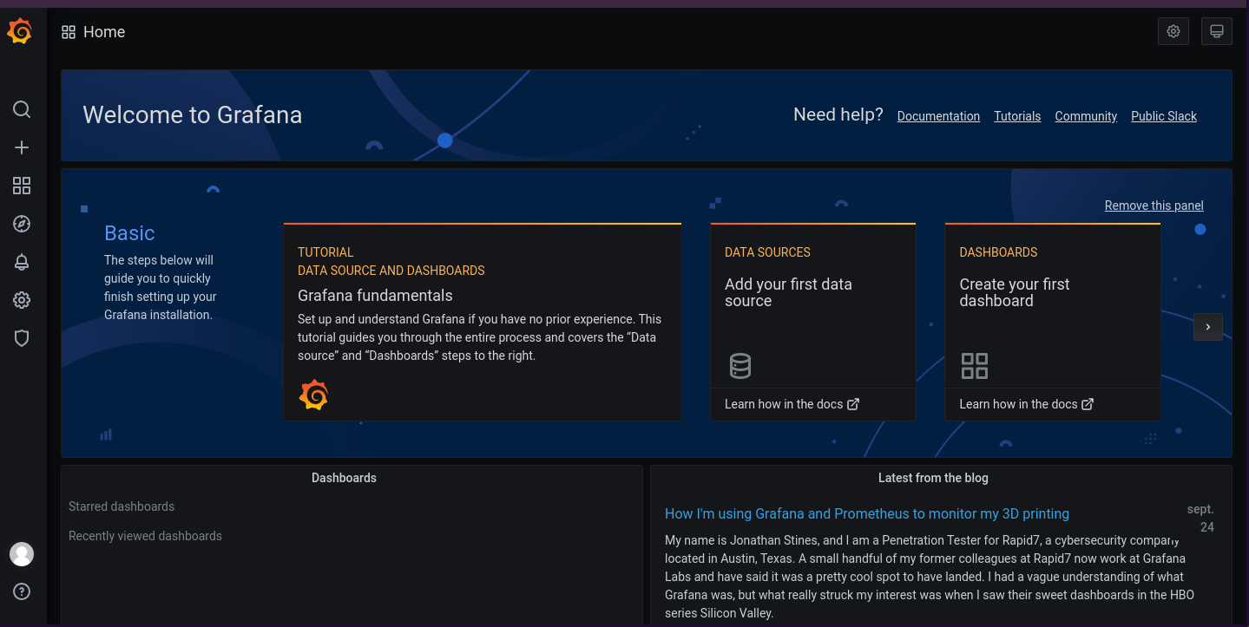Open the Explore compass icon

click(x=22, y=224)
